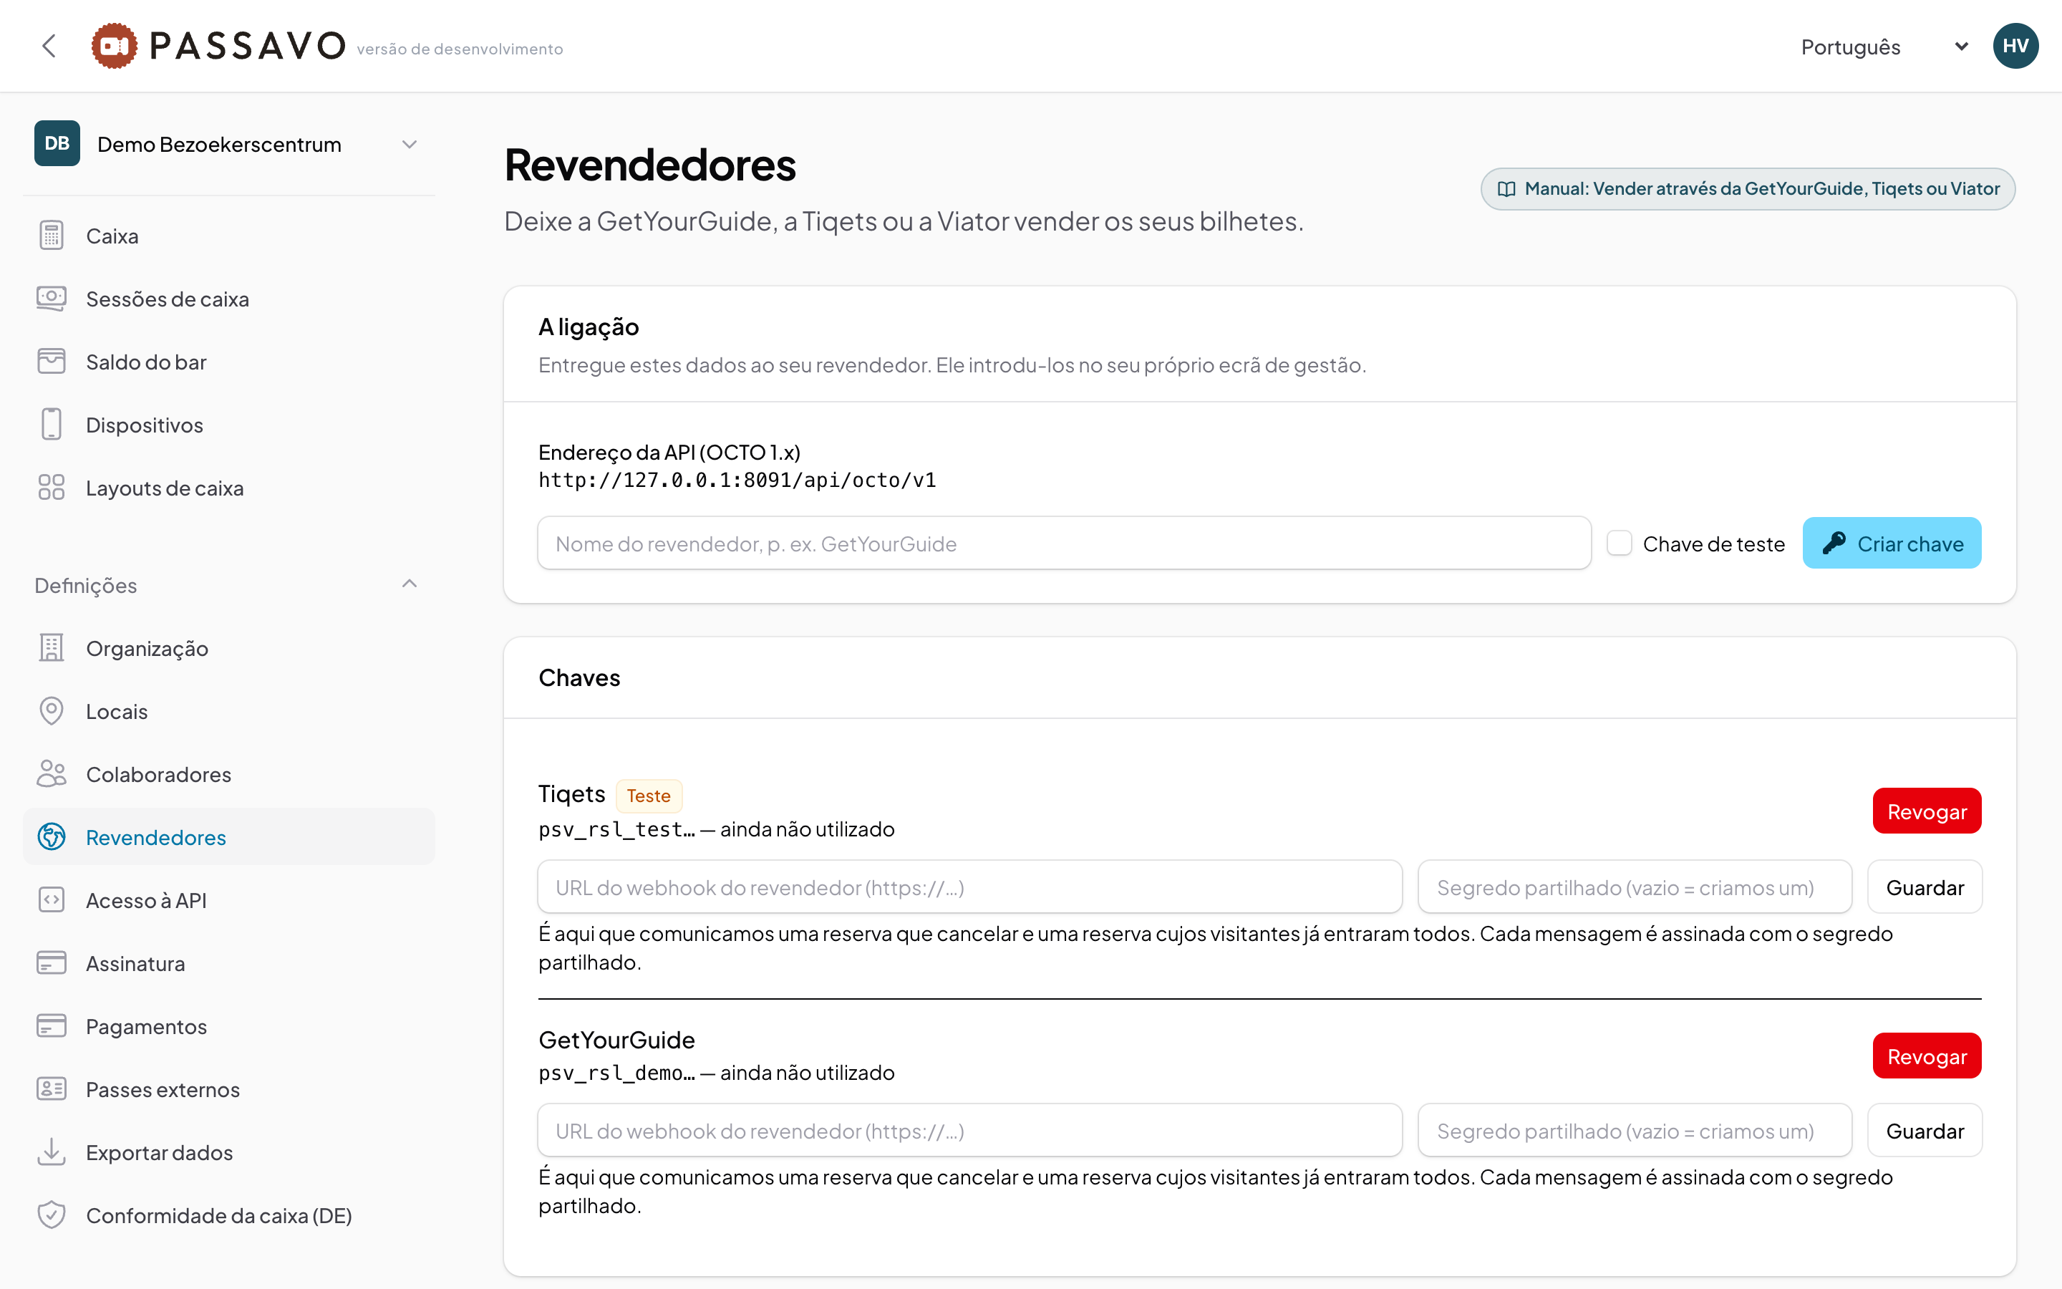Click the API address http://127.0.0.1:8091/api/octo/v1
Image resolution: width=2062 pixels, height=1289 pixels.
coord(737,480)
